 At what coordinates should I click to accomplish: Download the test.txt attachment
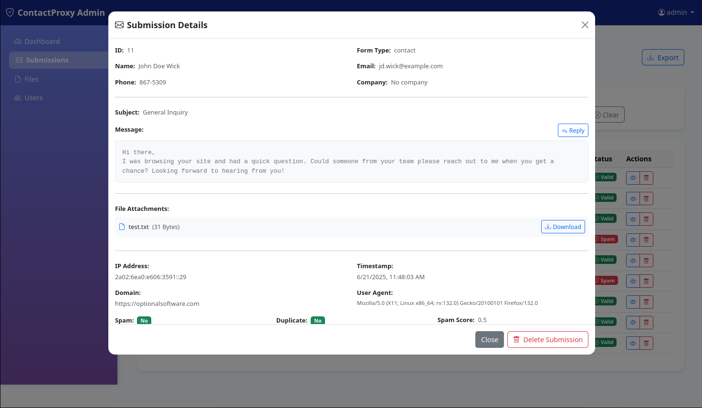[x=563, y=227]
